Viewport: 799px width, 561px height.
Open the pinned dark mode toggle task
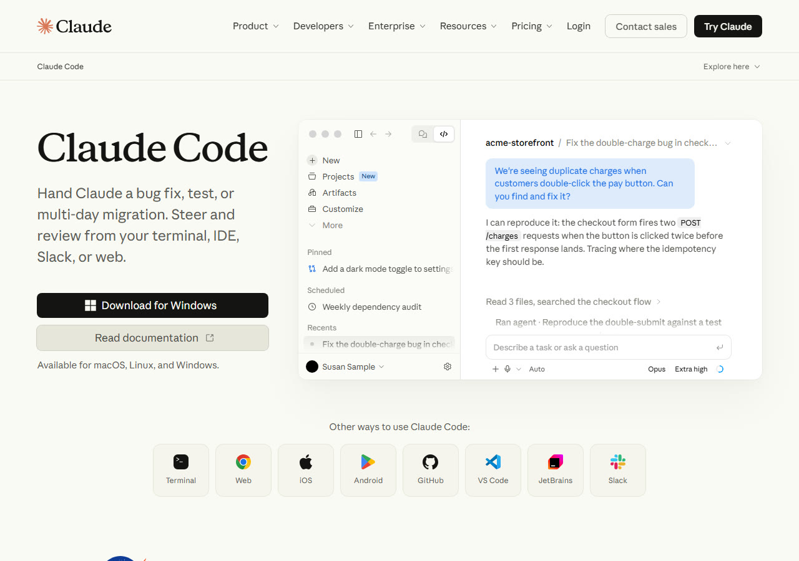[380, 269]
